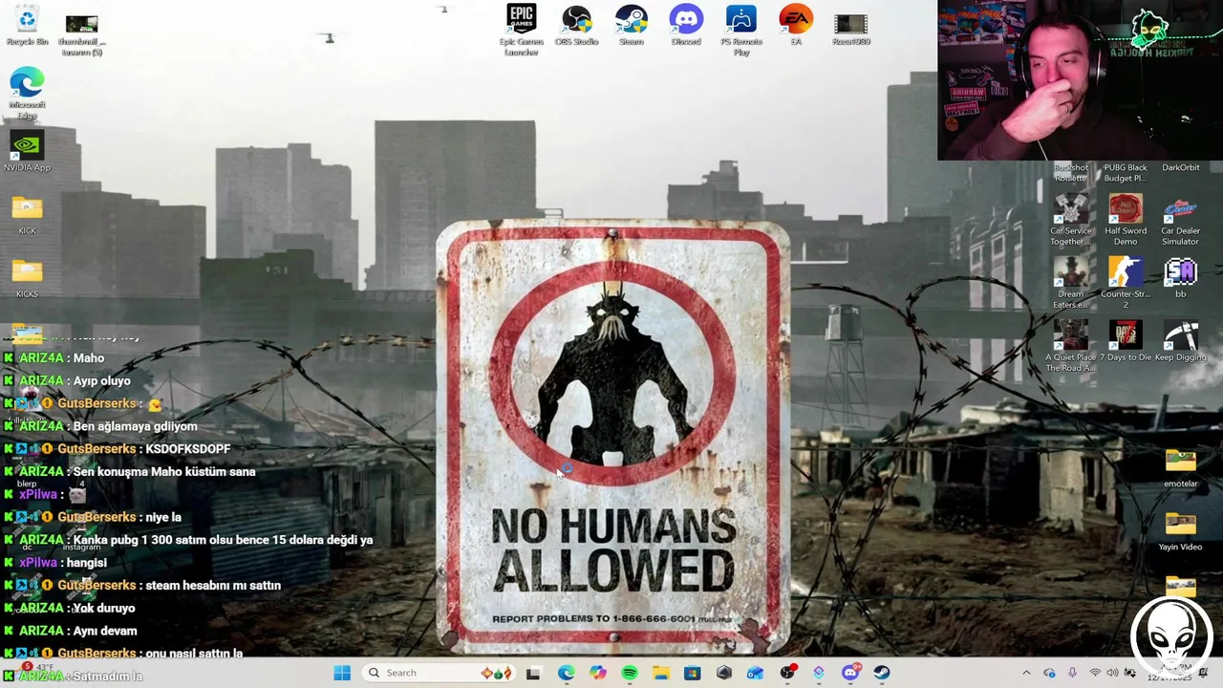Open Discord from the taskbar

(x=850, y=673)
